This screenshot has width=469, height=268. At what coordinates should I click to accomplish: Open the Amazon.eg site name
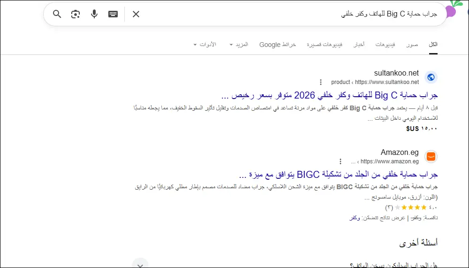click(400, 153)
